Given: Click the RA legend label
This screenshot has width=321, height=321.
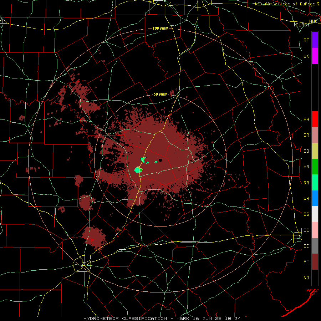Looking at the screenshot, I should point(306,183).
